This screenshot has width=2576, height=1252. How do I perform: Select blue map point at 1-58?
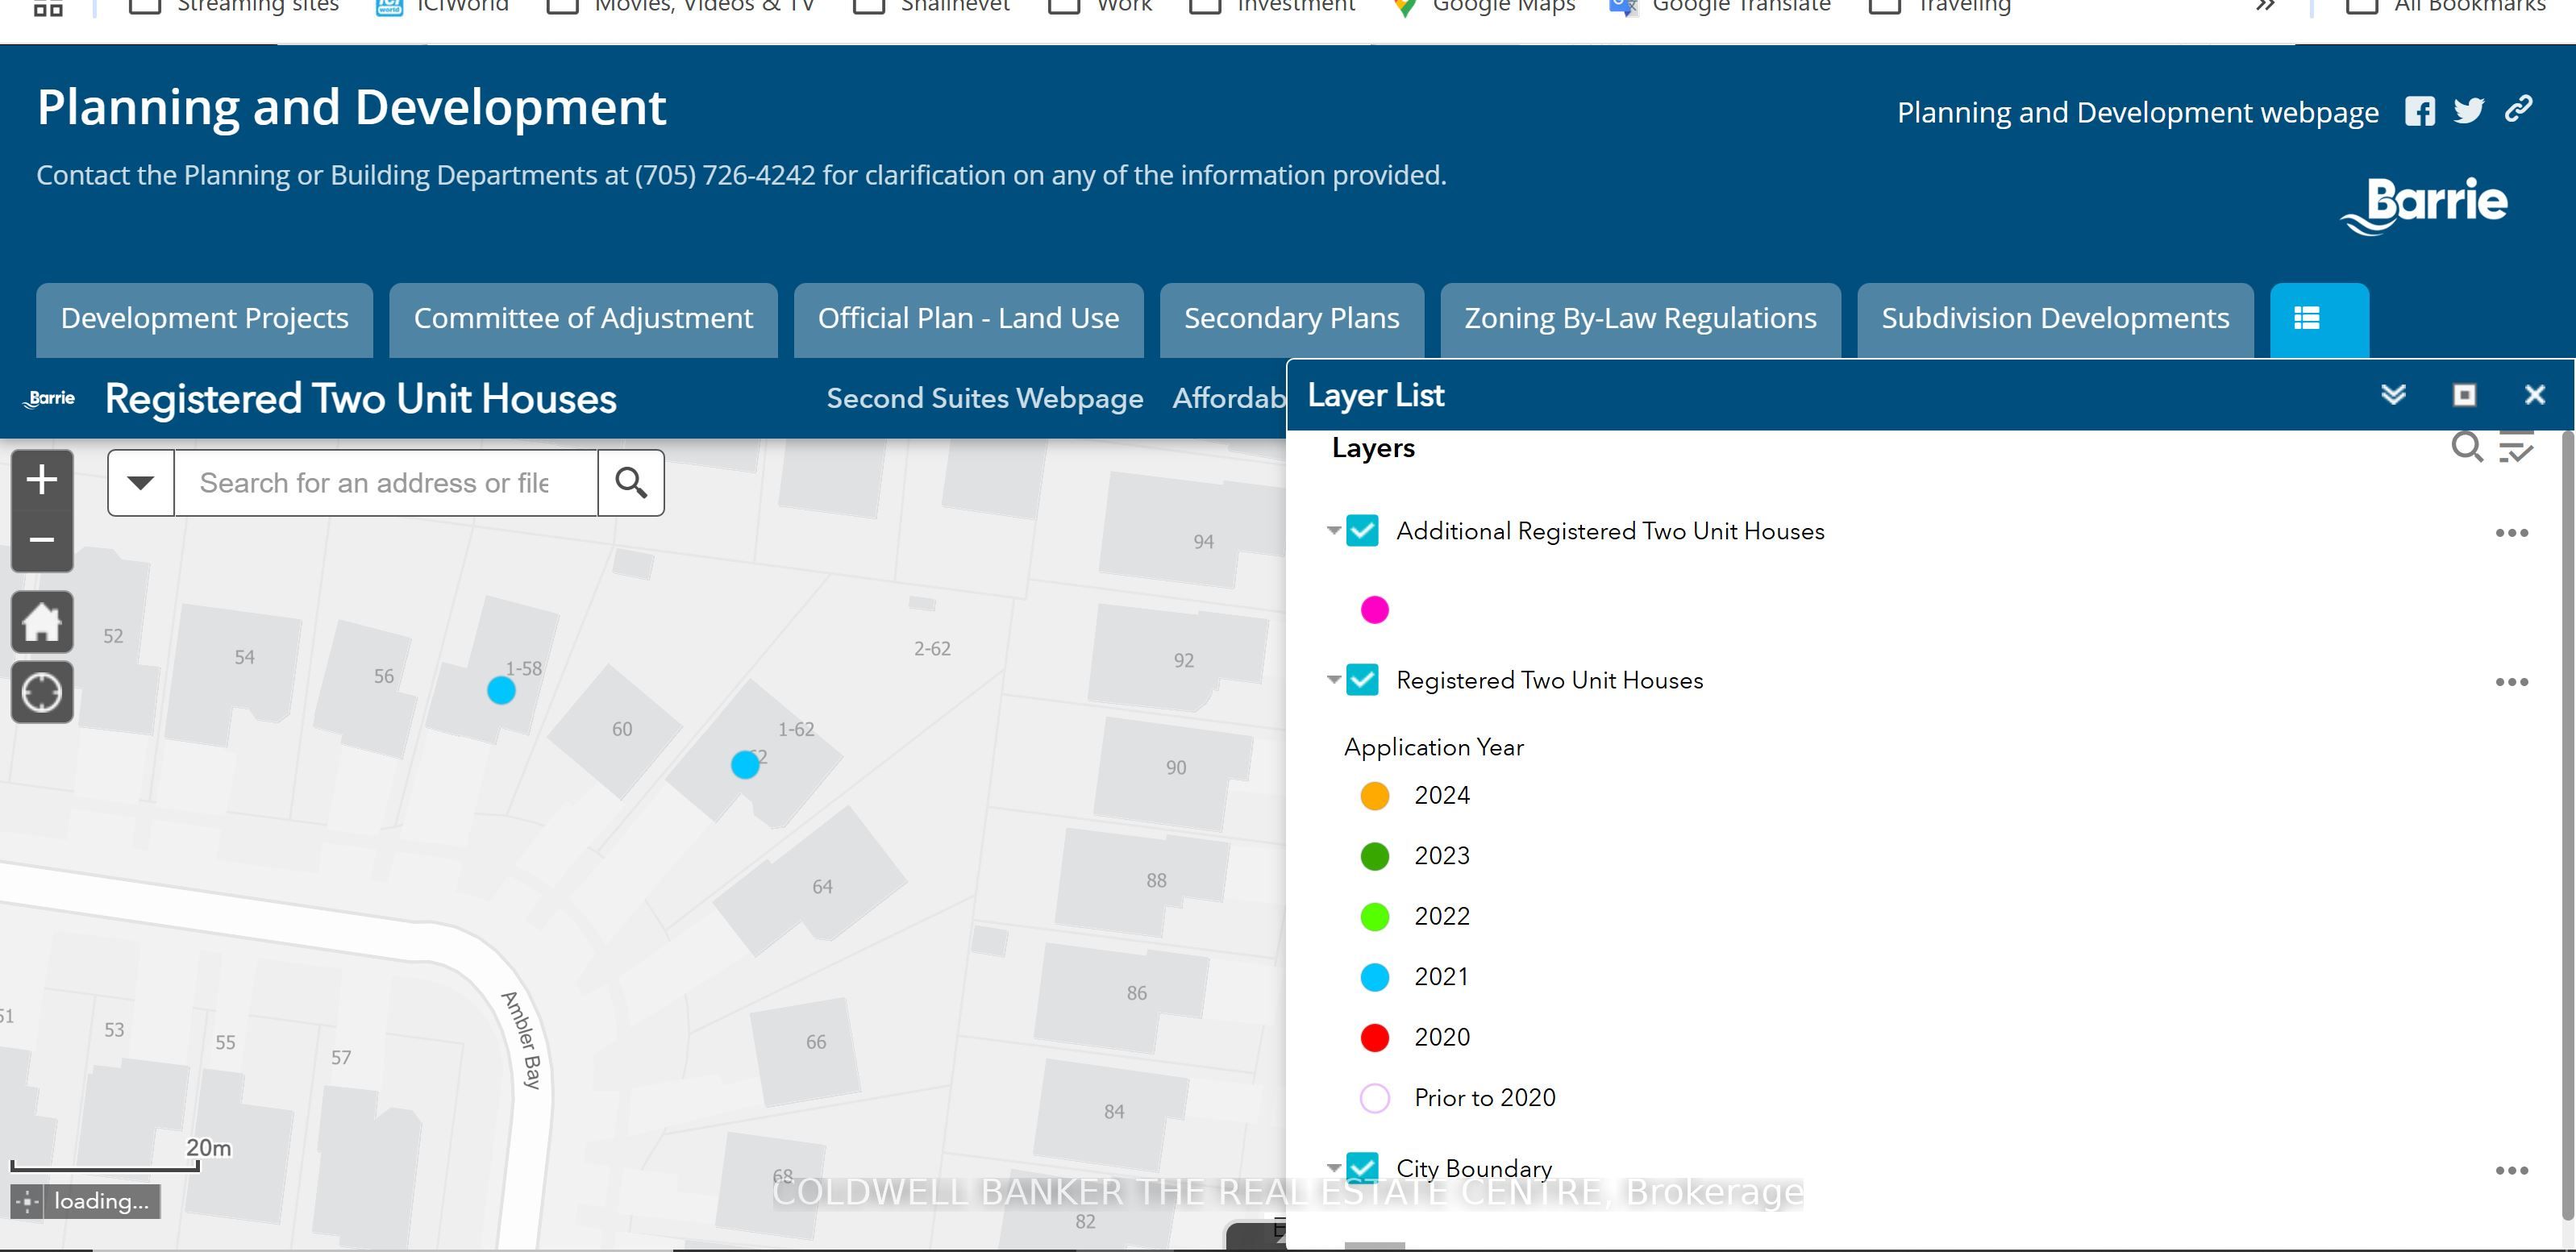pos(501,690)
